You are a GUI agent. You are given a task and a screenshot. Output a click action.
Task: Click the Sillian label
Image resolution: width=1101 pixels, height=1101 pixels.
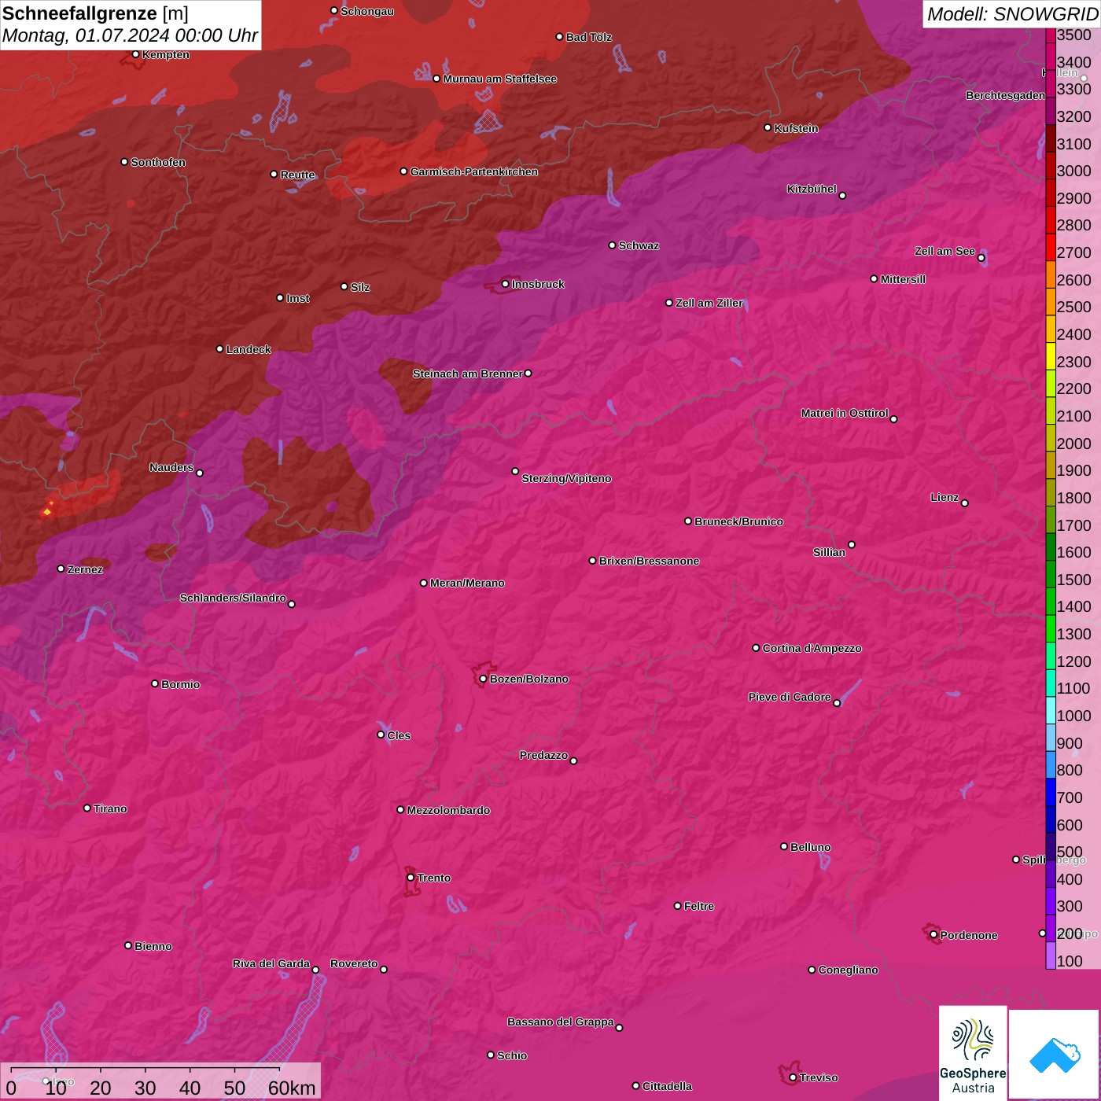[x=829, y=552]
